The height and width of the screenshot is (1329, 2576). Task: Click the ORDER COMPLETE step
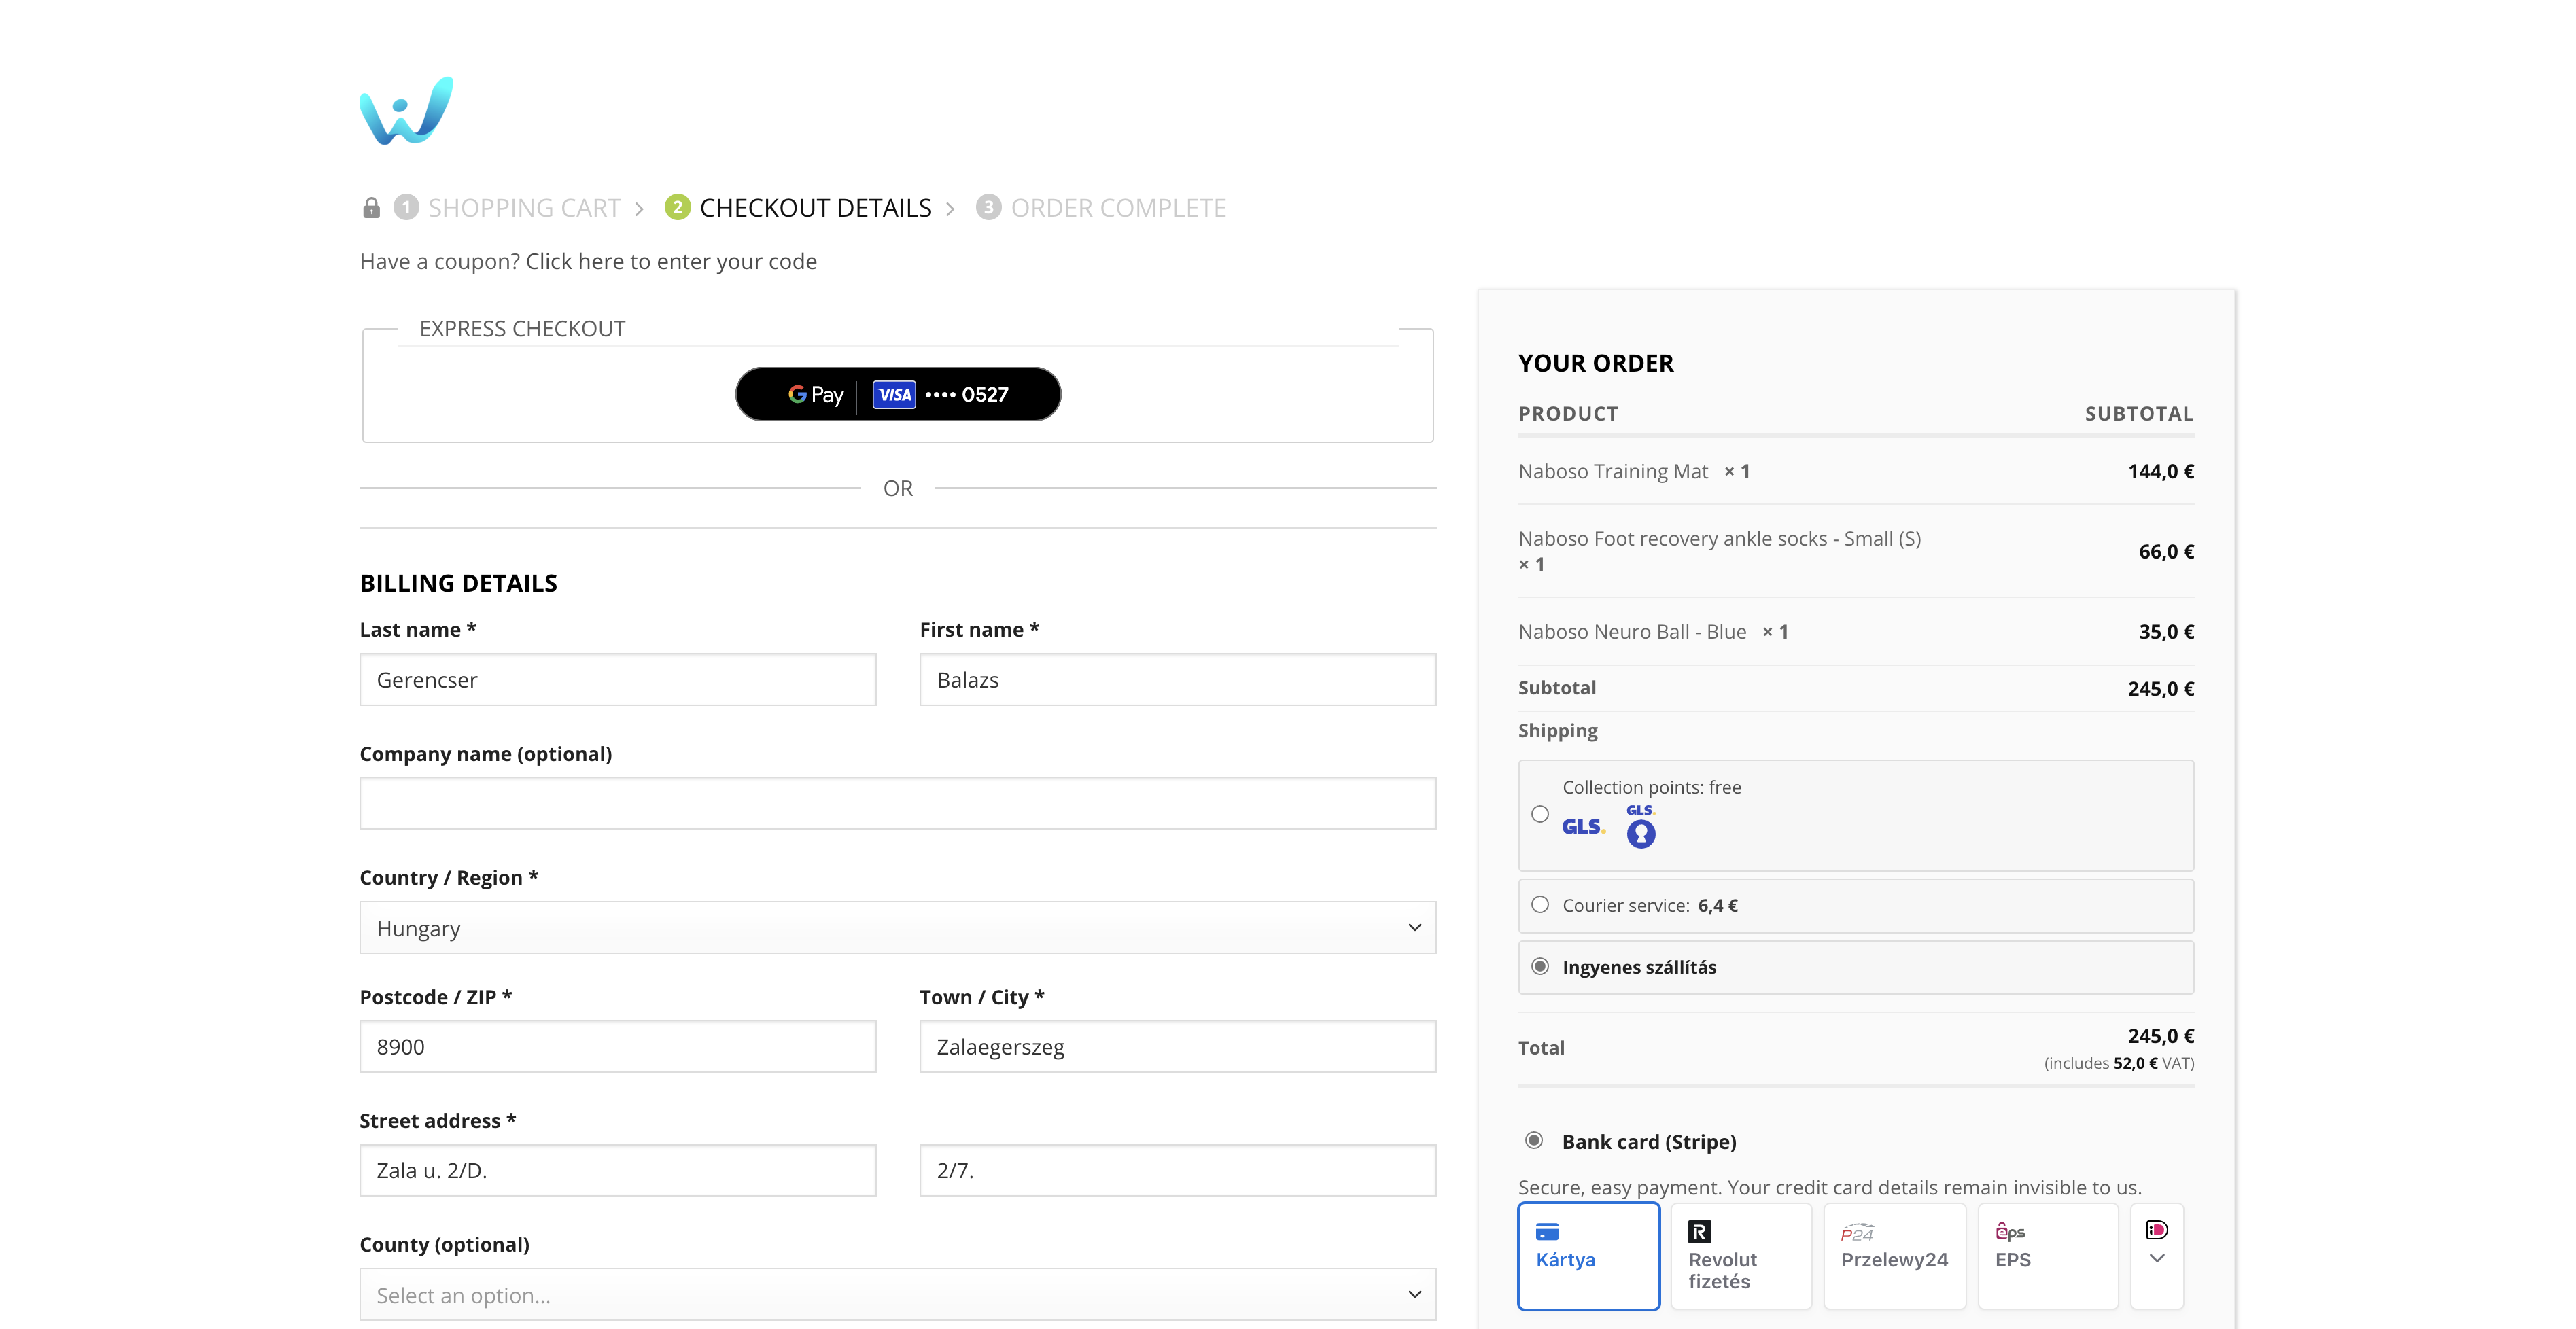pyautogui.click(x=1118, y=208)
